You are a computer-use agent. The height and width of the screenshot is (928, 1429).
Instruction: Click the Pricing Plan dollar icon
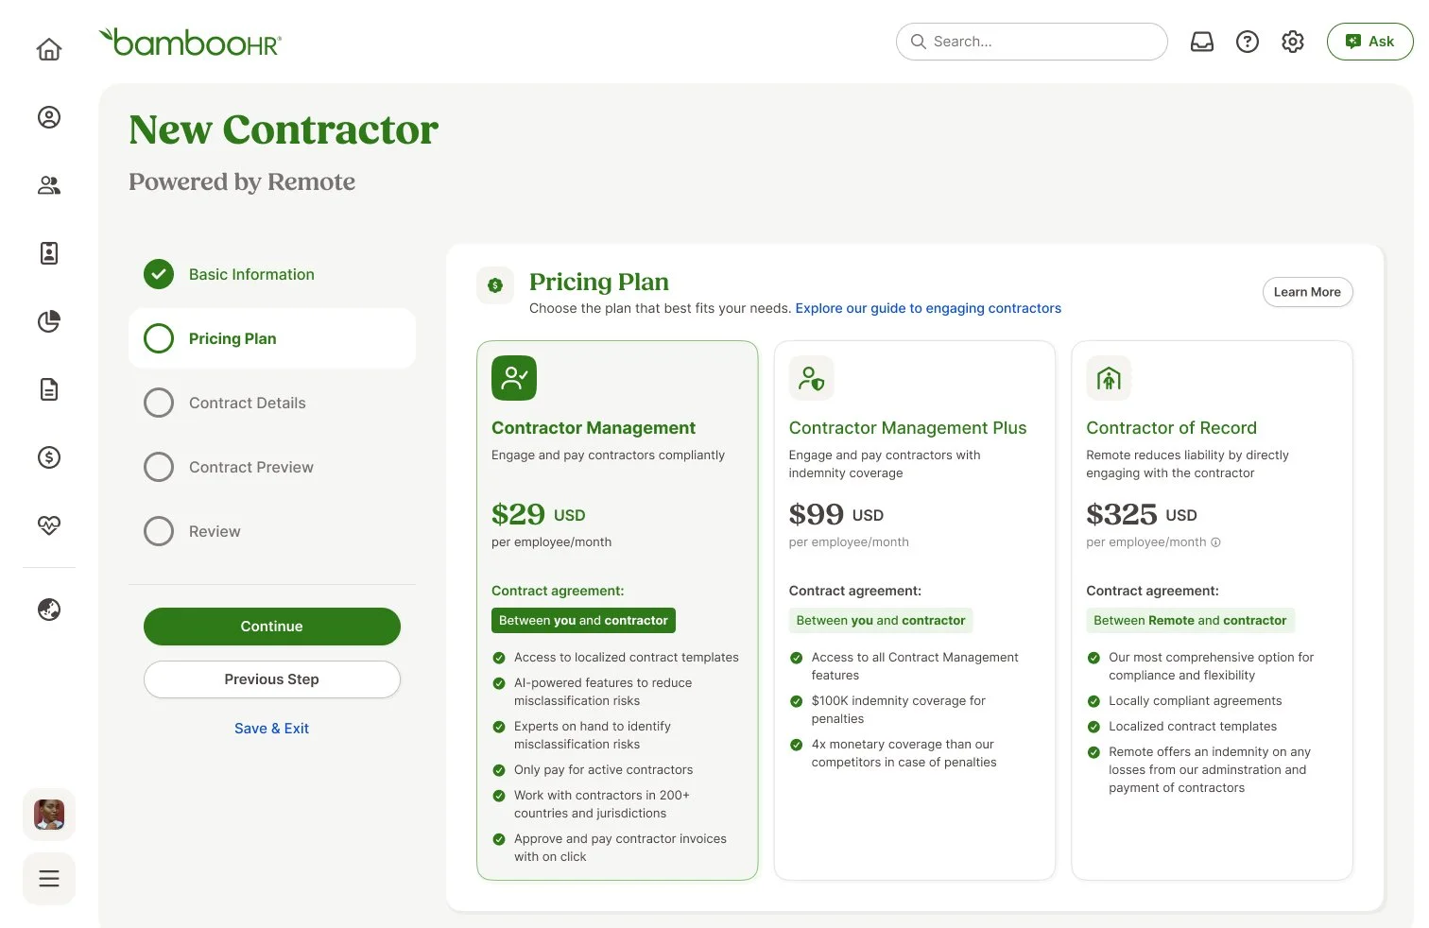495,285
